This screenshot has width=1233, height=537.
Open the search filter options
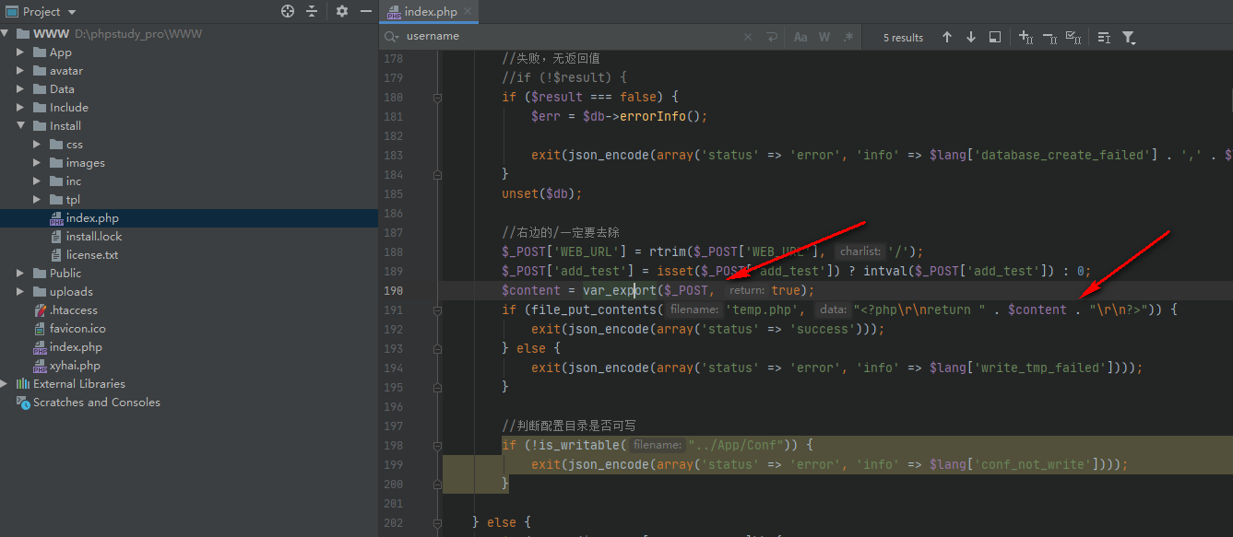coord(1128,38)
